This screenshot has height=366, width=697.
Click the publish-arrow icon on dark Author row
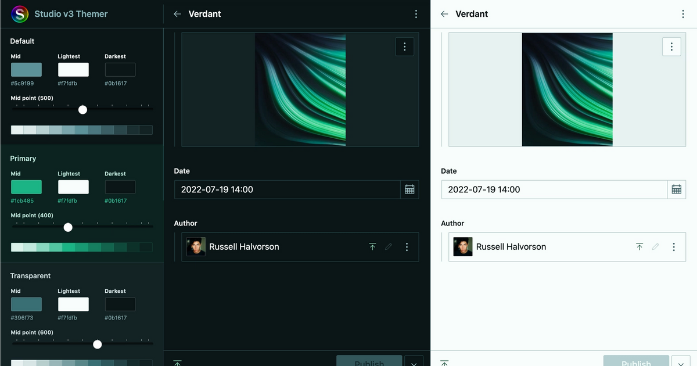(x=373, y=247)
